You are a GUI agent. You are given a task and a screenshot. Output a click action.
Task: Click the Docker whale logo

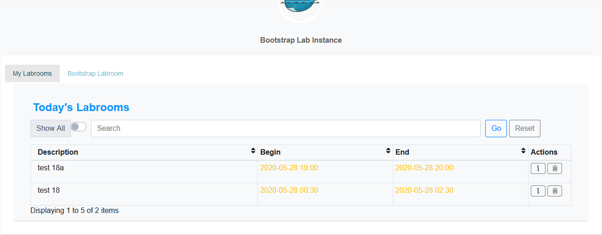coord(301,7)
